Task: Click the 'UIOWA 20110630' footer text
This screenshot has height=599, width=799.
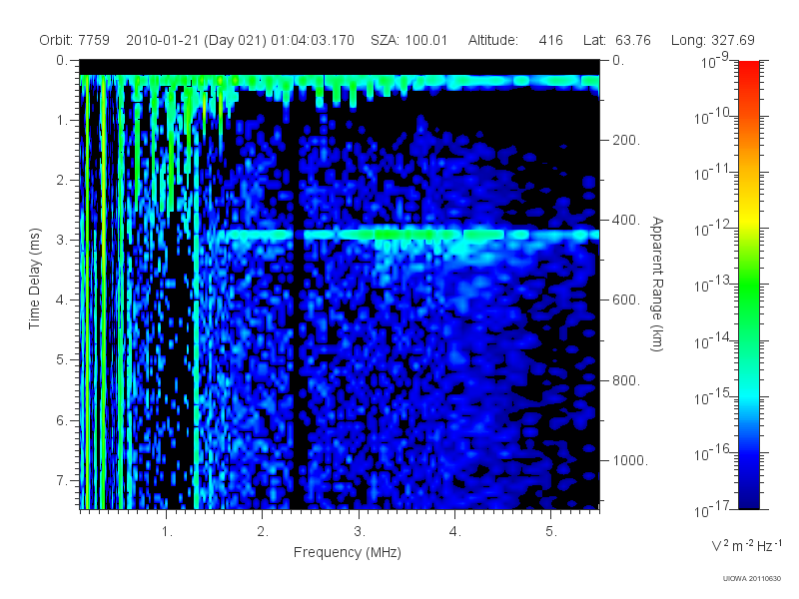Action: click(752, 579)
